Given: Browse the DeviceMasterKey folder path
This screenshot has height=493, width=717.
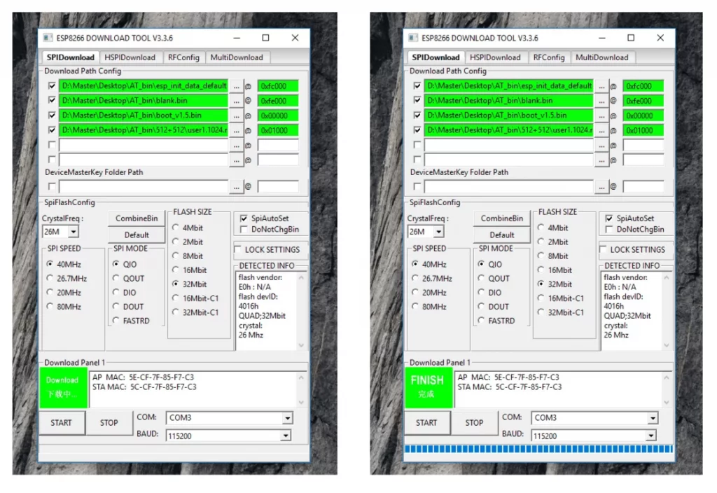Looking at the screenshot, I should coord(238,186).
